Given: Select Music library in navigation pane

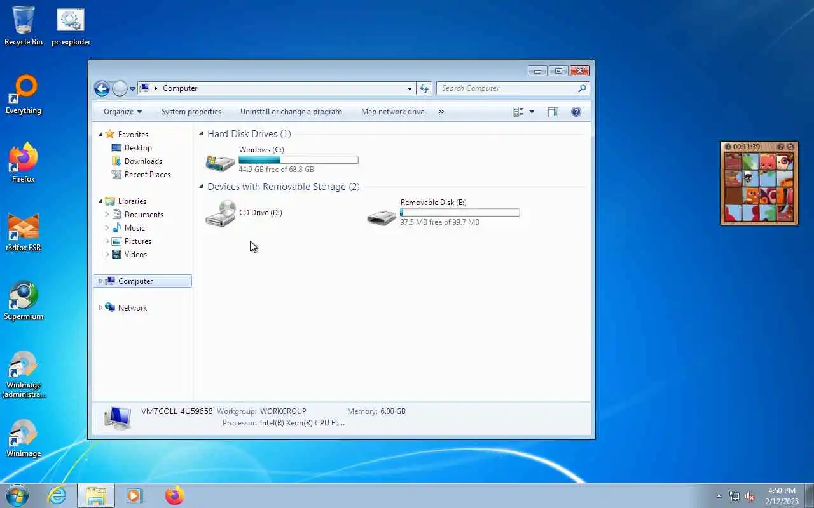Looking at the screenshot, I should (x=135, y=228).
